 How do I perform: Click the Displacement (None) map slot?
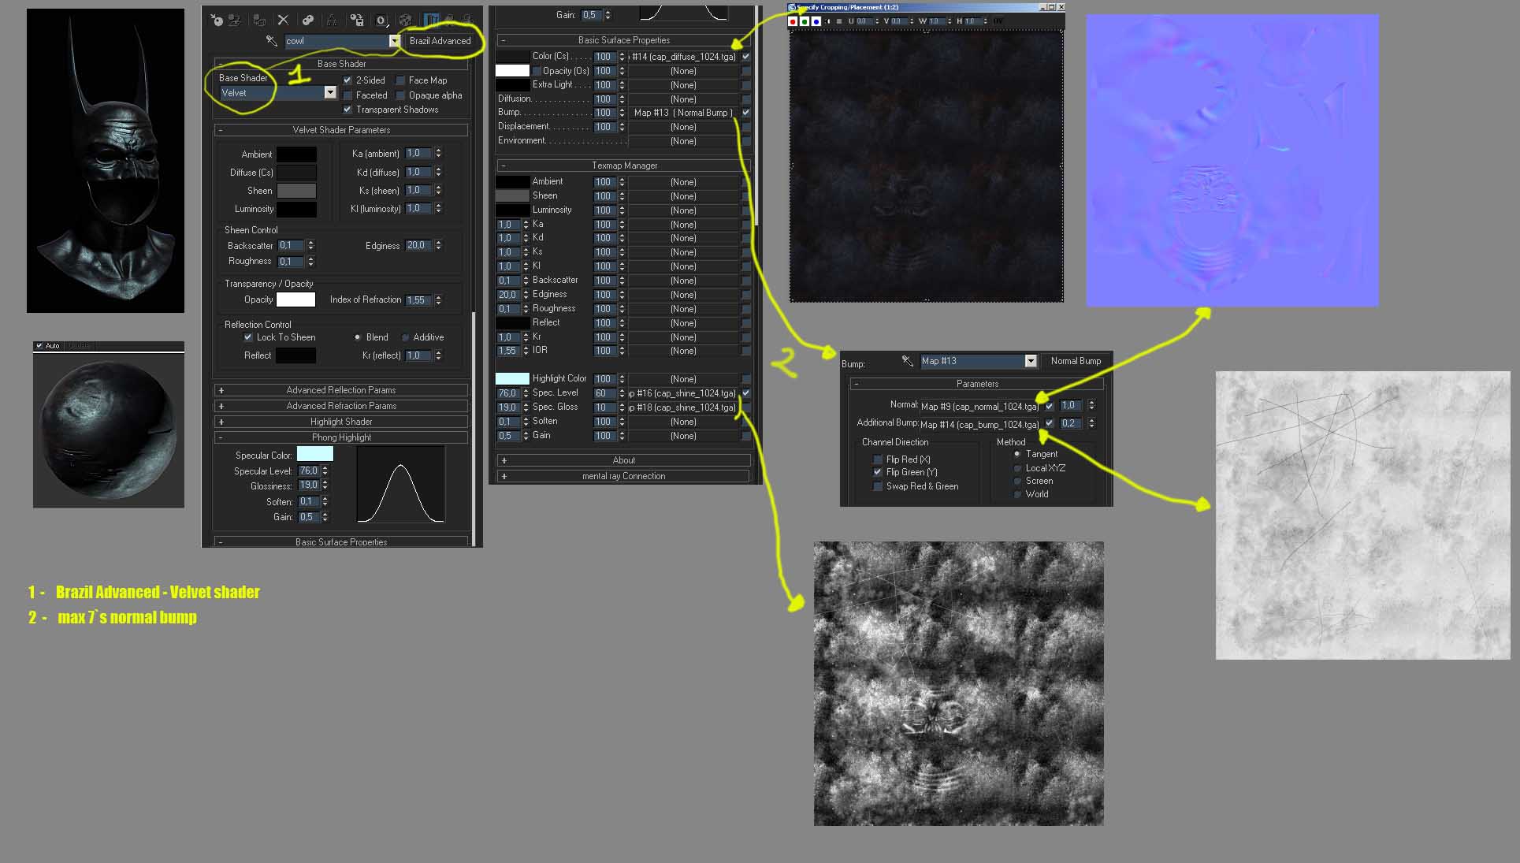pos(683,127)
